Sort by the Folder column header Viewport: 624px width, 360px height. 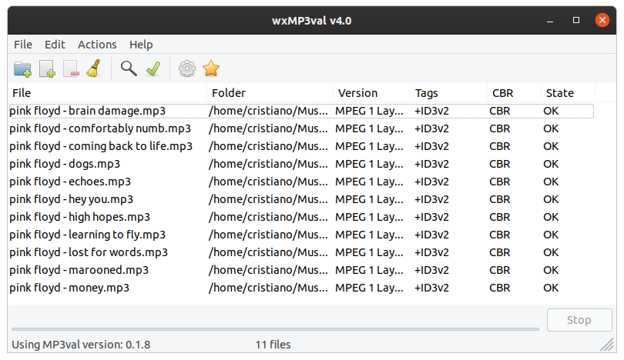(270, 93)
